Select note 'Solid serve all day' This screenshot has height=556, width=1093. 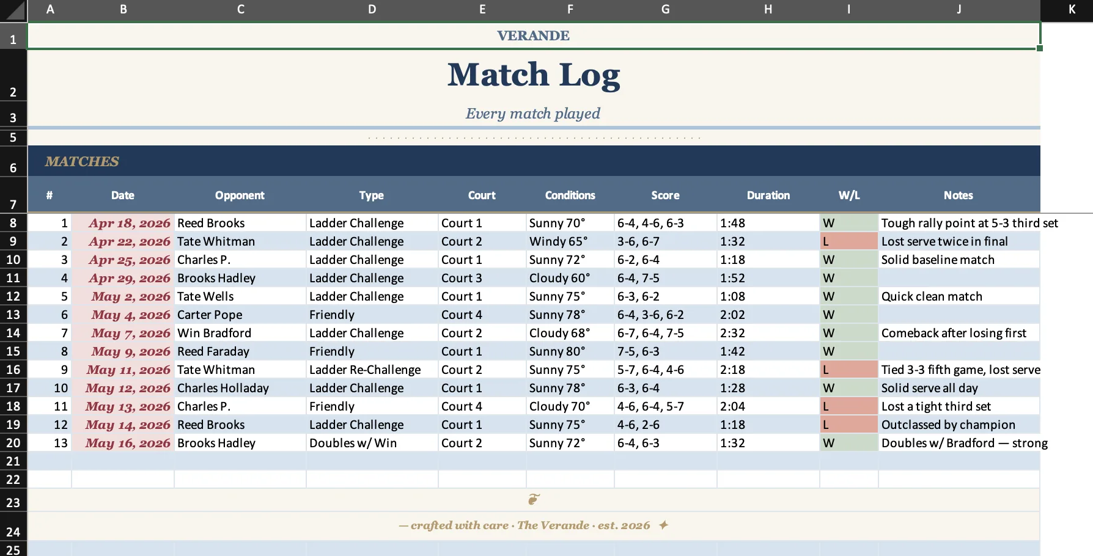click(959, 388)
